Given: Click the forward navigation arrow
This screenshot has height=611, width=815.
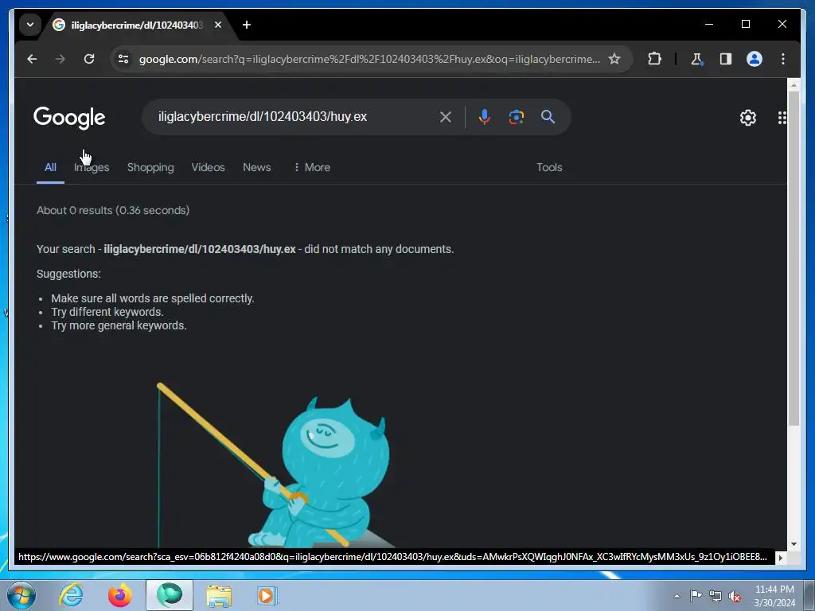Looking at the screenshot, I should 60,59.
